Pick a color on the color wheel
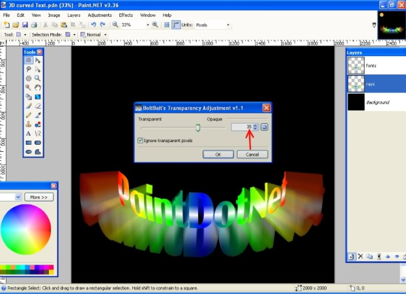The height and width of the screenshot is (294, 406). pos(25,229)
